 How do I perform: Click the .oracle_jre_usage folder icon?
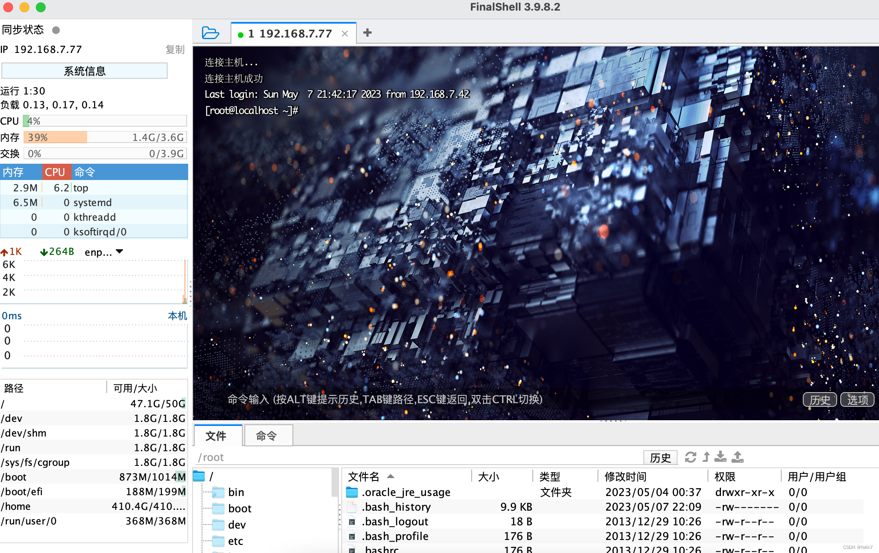[352, 492]
